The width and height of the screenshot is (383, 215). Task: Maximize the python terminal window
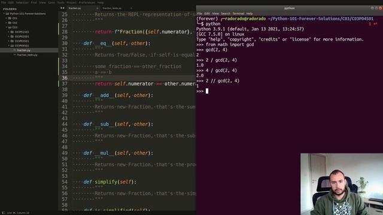tap(376, 8)
